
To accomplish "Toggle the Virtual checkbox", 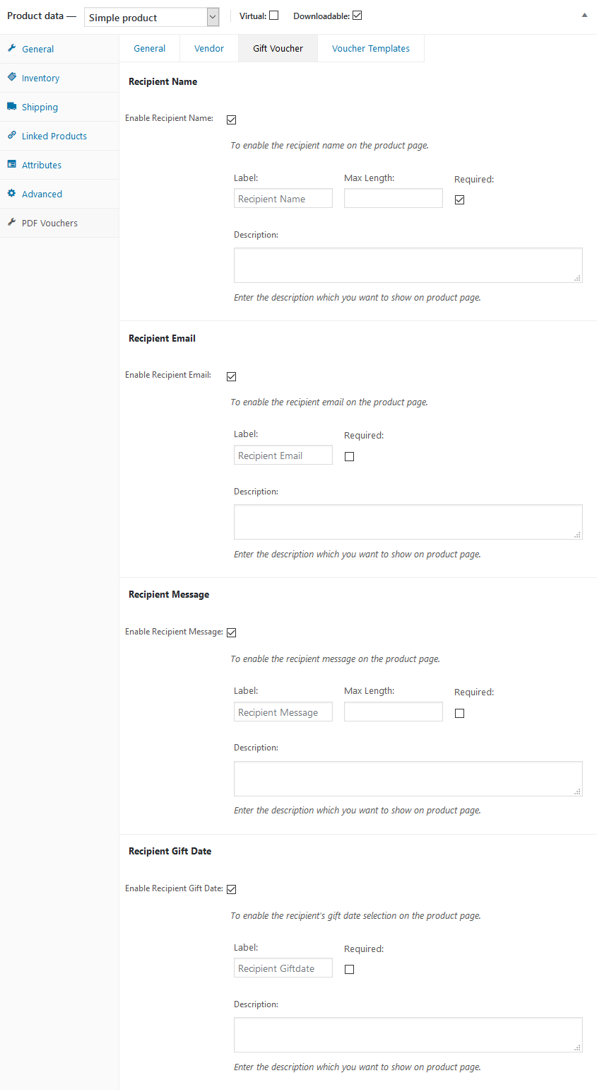I will 274,16.
